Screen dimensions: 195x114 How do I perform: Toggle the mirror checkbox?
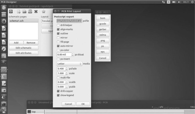[x=58, y=38]
